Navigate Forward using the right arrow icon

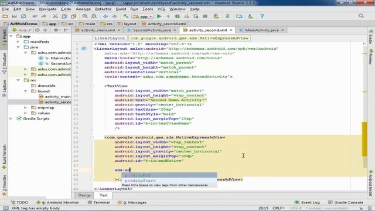point(115,16)
